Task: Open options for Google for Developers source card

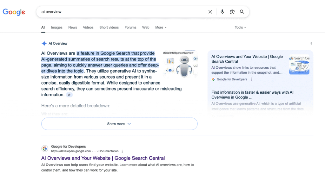Action: pyautogui.click(x=251, y=79)
